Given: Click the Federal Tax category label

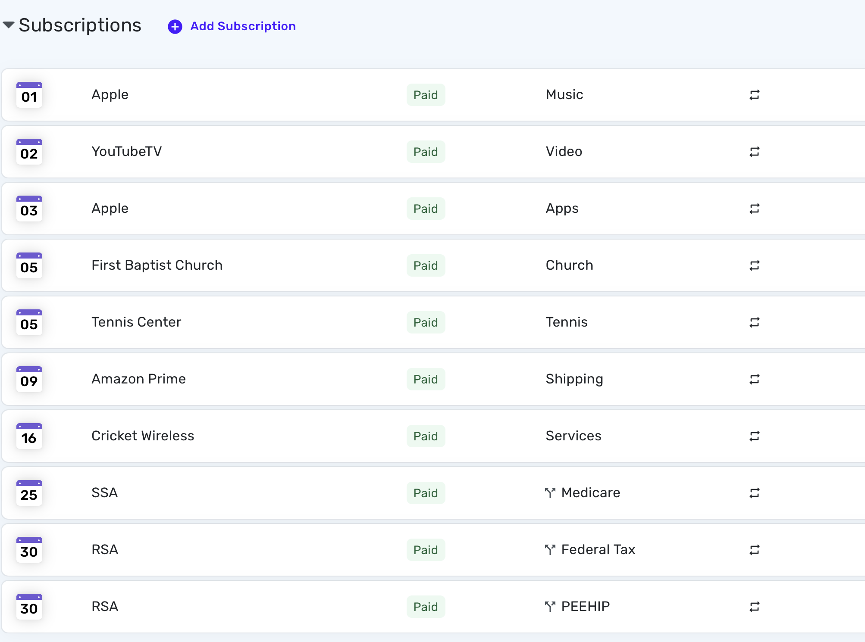Looking at the screenshot, I should pos(599,549).
